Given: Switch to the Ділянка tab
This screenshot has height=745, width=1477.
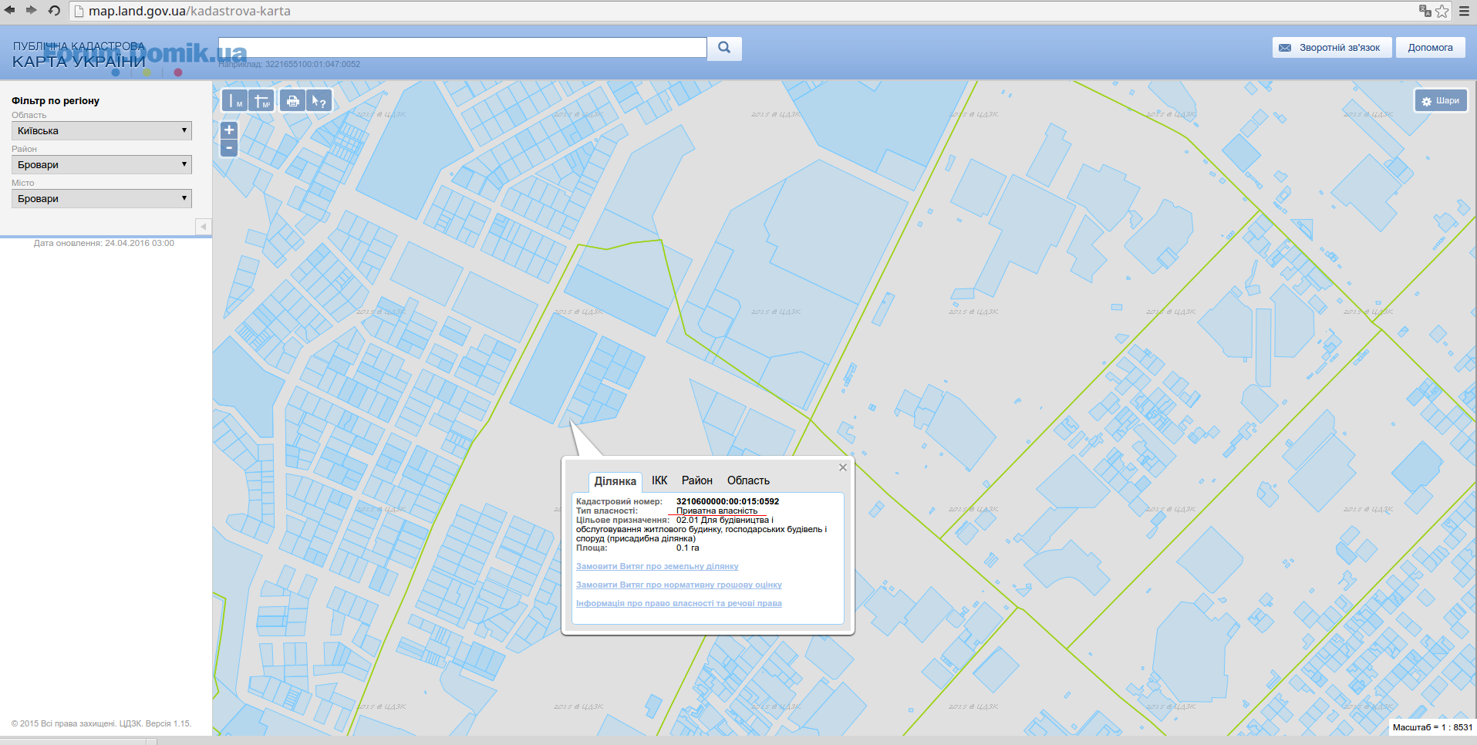Looking at the screenshot, I should coord(615,481).
